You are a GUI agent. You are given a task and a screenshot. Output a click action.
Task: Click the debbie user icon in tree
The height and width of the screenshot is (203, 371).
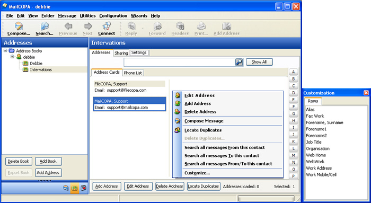(x=19, y=57)
